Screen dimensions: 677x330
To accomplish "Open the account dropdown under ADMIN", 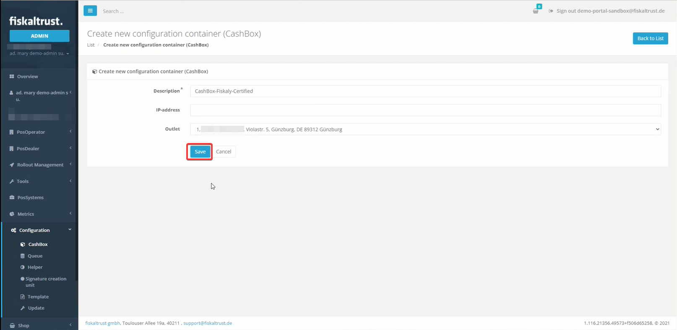I will [x=39, y=53].
